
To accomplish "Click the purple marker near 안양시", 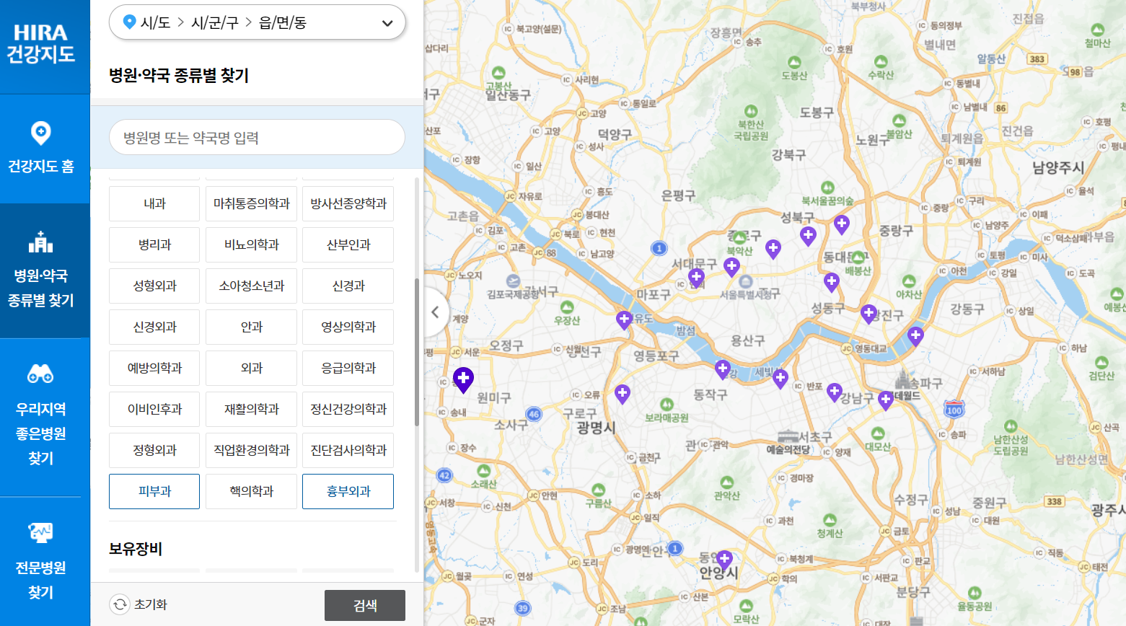I will pos(724,557).
